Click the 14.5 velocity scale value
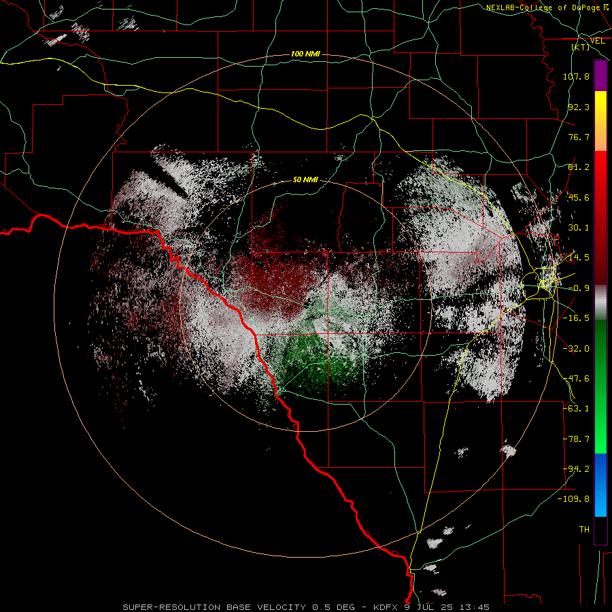The width and height of the screenshot is (612, 612). [x=579, y=258]
